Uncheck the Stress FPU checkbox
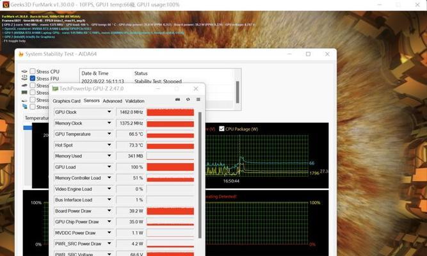This screenshot has height=256, width=427. pyautogui.click(x=33, y=79)
